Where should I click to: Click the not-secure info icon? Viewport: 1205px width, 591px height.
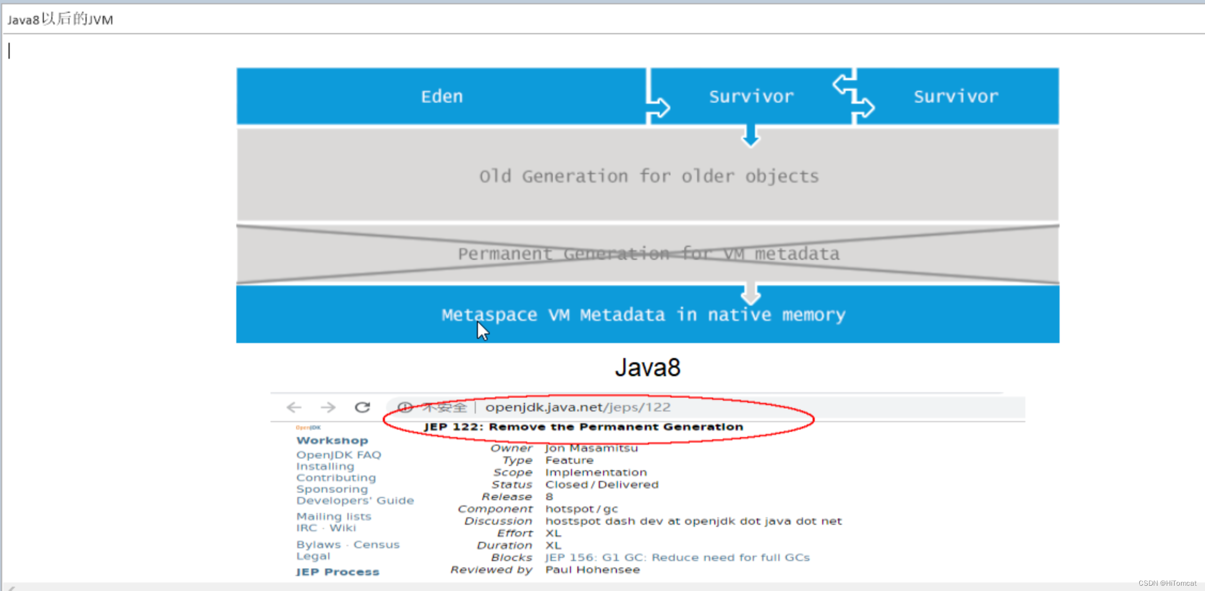405,408
